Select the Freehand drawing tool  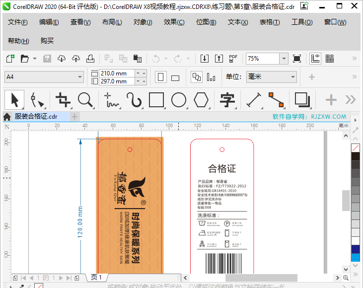pyautogui.click(x=111, y=100)
